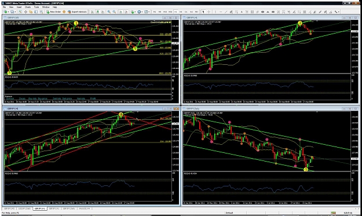Select the Text Label tool

tap(247, 12)
